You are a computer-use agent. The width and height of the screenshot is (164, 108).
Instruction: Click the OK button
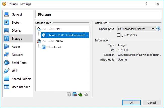(131, 102)
